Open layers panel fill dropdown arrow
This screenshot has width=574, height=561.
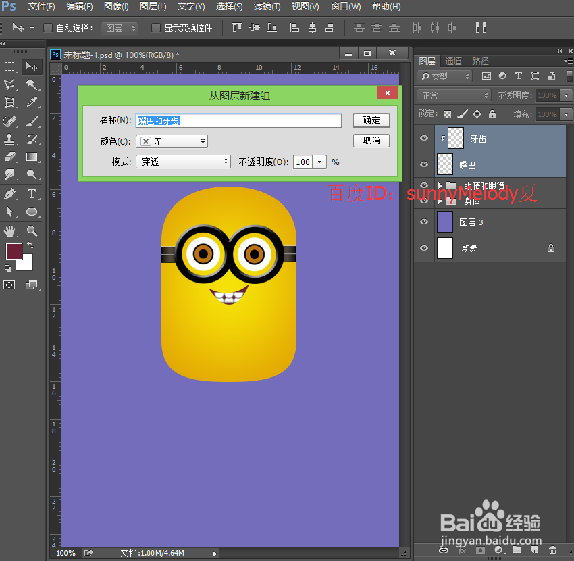coord(567,114)
